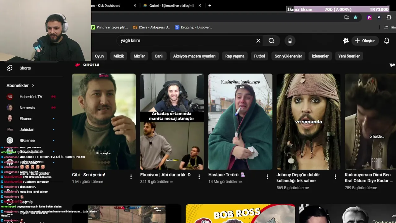Open RRaenee subscription
This screenshot has height=223, width=396.
click(27, 140)
